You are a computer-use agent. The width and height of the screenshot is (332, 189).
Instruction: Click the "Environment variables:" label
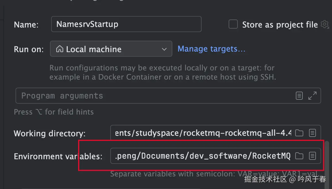(x=58, y=156)
